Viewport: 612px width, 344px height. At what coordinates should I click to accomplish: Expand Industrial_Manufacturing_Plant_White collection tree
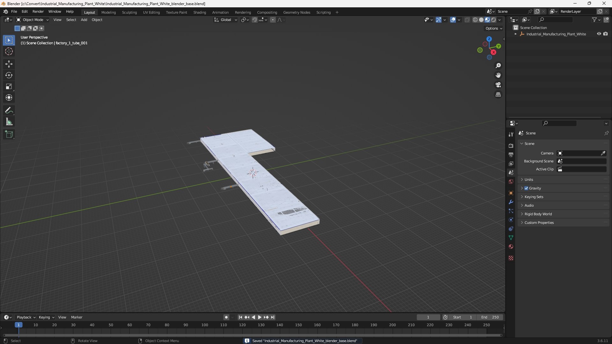tap(515, 34)
